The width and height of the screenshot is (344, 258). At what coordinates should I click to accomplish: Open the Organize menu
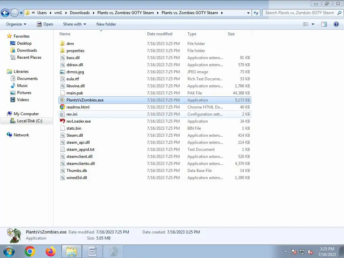(x=16, y=24)
